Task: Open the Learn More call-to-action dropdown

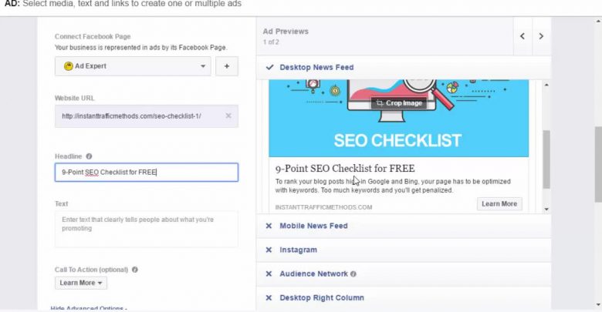Action: tap(81, 283)
